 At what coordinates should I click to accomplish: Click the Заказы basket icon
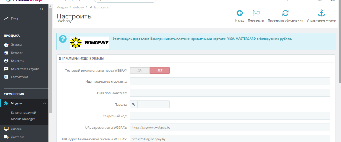(6, 45)
